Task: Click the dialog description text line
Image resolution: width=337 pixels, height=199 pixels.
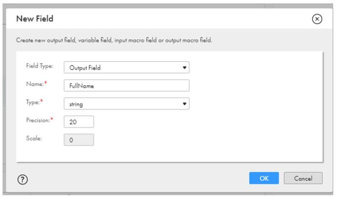Action: point(114,40)
